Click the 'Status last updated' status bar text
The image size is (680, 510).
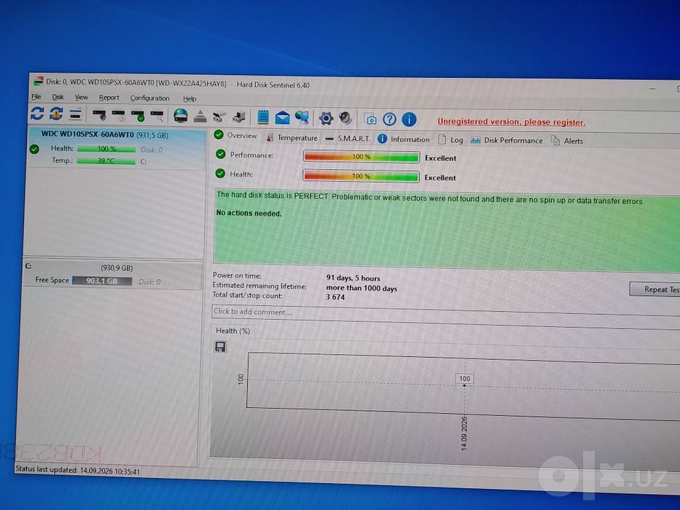[78, 471]
